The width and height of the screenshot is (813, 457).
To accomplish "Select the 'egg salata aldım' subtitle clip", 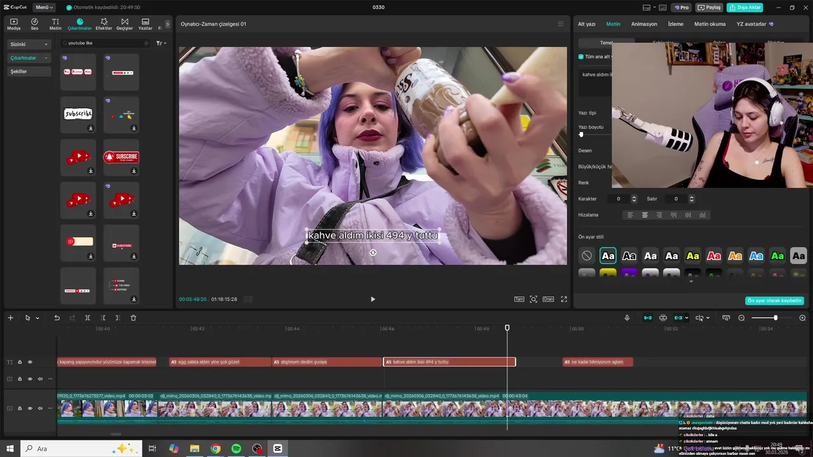I will (220, 362).
